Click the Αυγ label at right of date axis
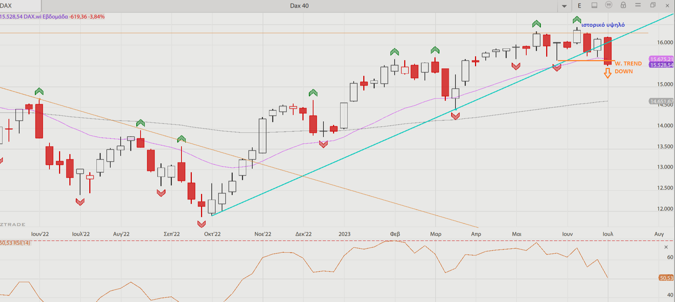The image size is (675, 302). (659, 234)
